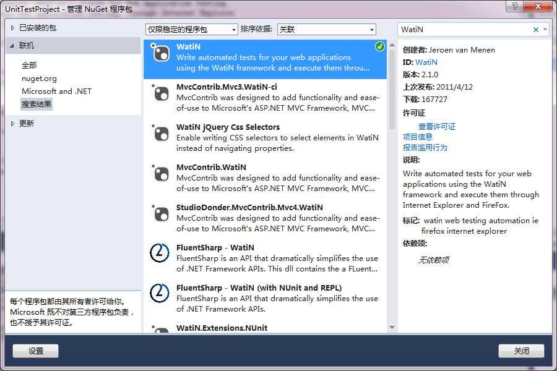
Task: Click the FluentSharp - WatiN package icon
Action: 160,253
